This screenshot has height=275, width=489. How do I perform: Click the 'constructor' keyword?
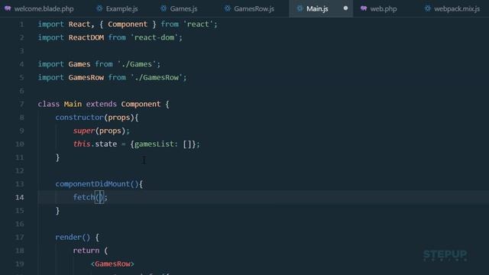(79, 118)
